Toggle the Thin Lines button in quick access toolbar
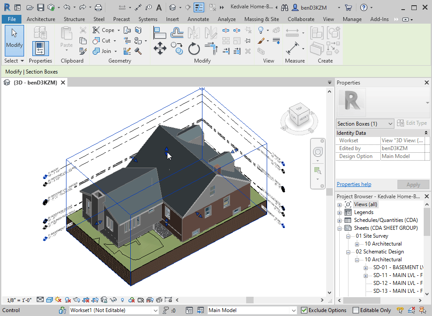 click(x=199, y=7)
